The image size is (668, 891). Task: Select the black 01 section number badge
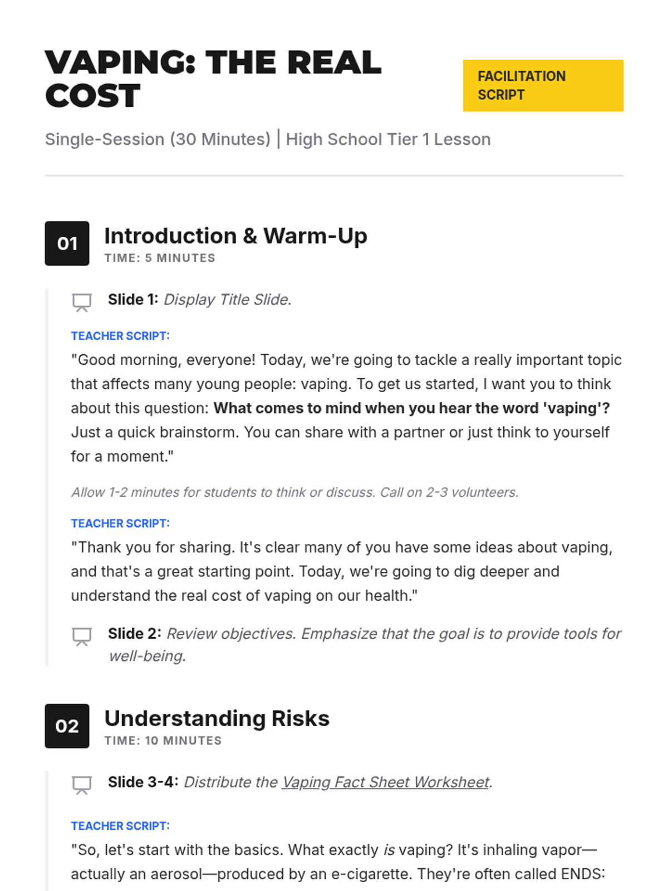coord(67,243)
